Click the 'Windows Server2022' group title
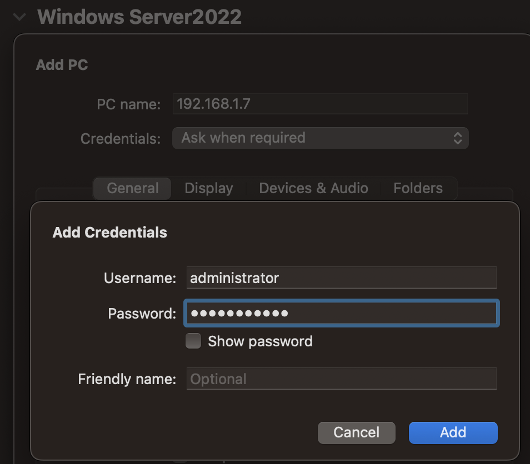Image resolution: width=530 pixels, height=464 pixels. coord(139,17)
